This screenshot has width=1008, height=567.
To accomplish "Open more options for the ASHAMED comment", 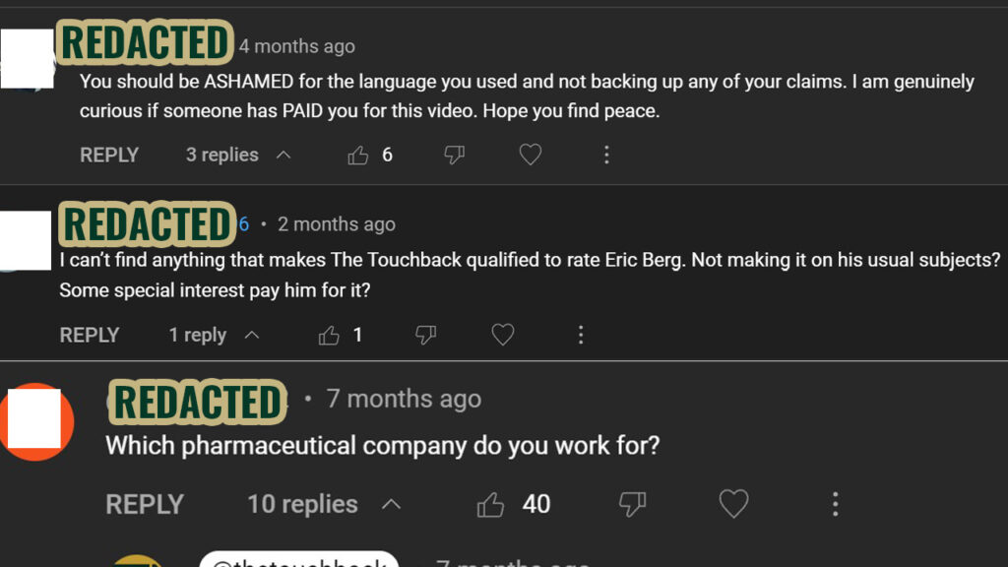I will click(x=606, y=155).
